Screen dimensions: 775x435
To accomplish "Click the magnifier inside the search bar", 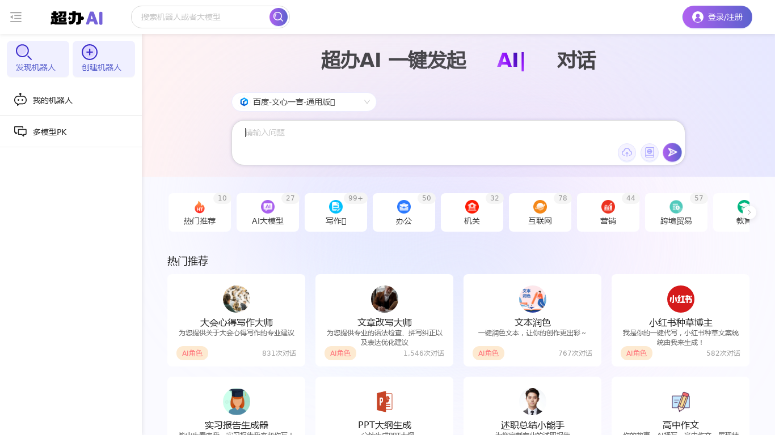I will click(x=277, y=17).
